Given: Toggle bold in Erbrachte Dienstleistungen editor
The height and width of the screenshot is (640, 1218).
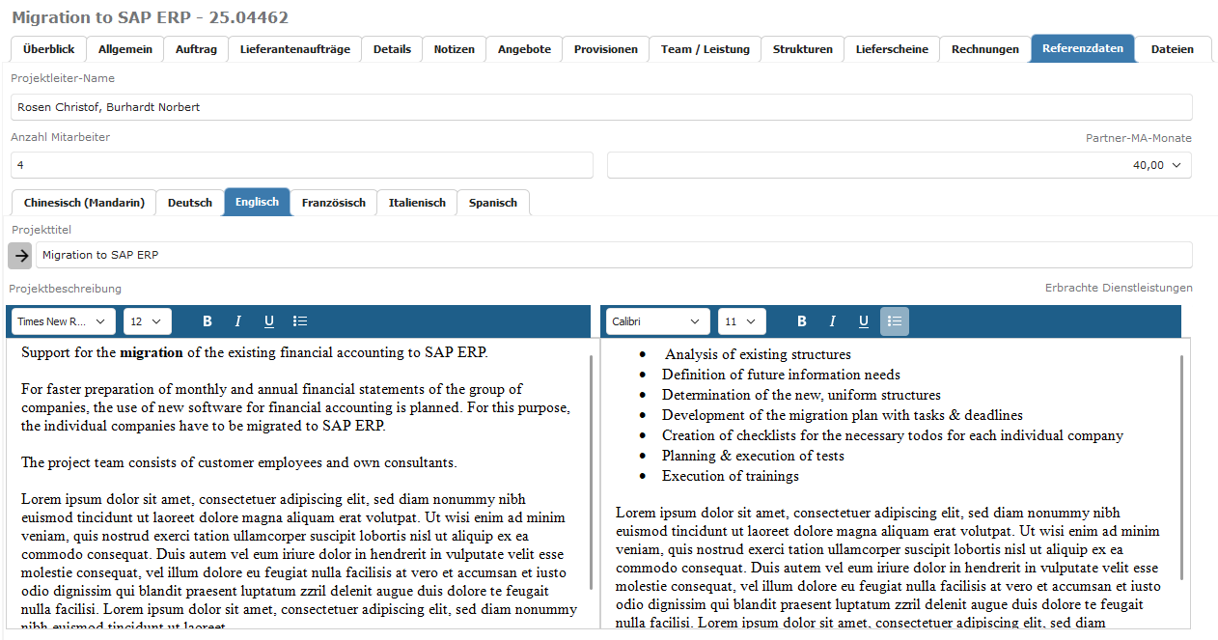Looking at the screenshot, I should [x=802, y=321].
